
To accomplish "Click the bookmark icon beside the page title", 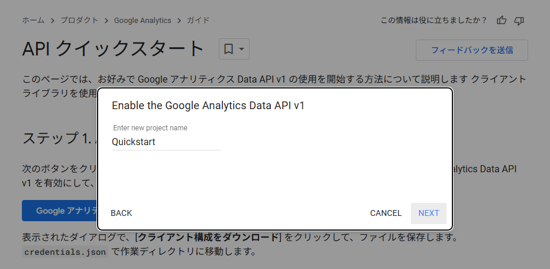I will click(x=228, y=49).
